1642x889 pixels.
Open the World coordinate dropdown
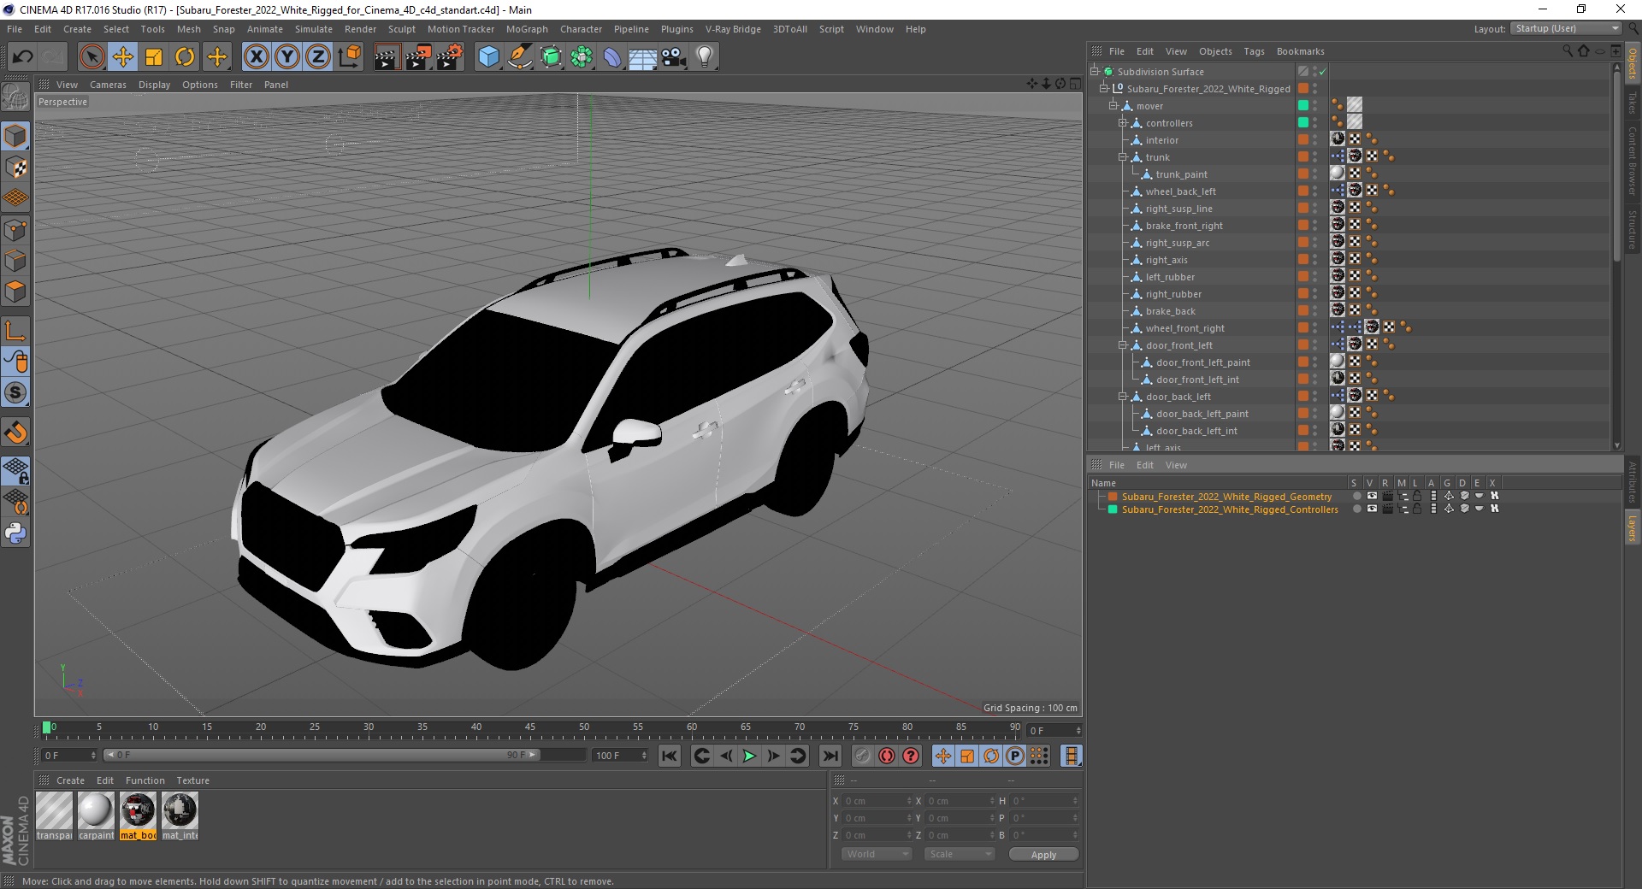point(877,854)
